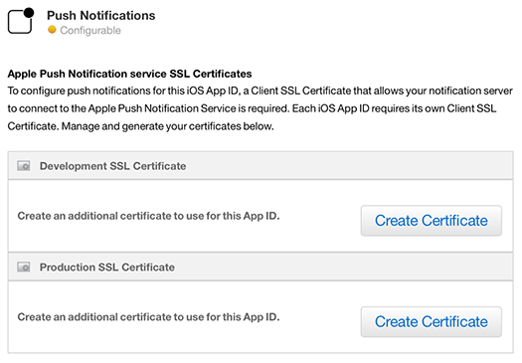Image resolution: width=522 pixels, height=363 pixels.
Task: Click the Development SSL Certificate header text
Action: (113, 166)
